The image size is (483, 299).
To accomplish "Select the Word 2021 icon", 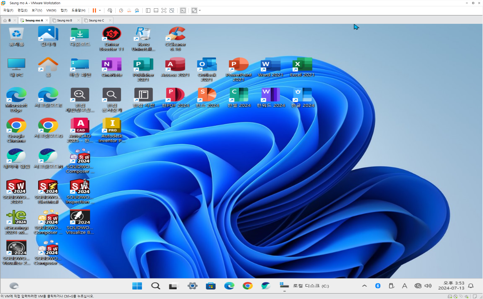I will click(271, 67).
